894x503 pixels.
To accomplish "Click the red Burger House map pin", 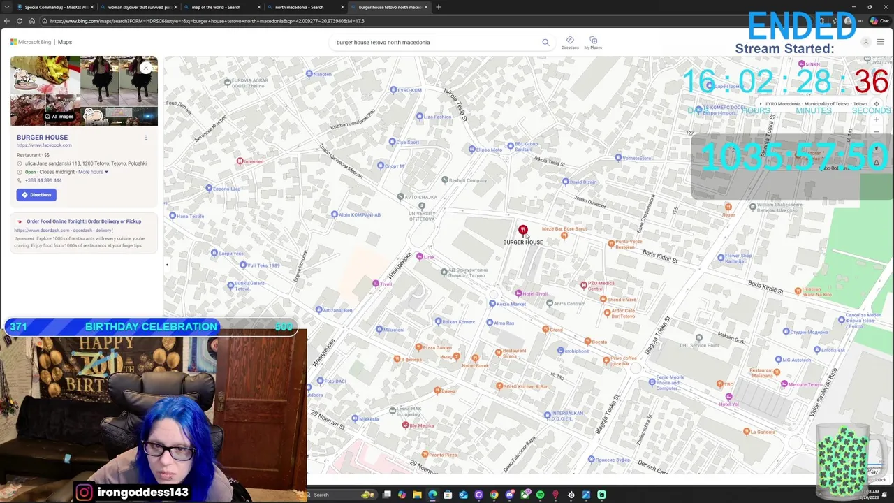I will 522,230.
